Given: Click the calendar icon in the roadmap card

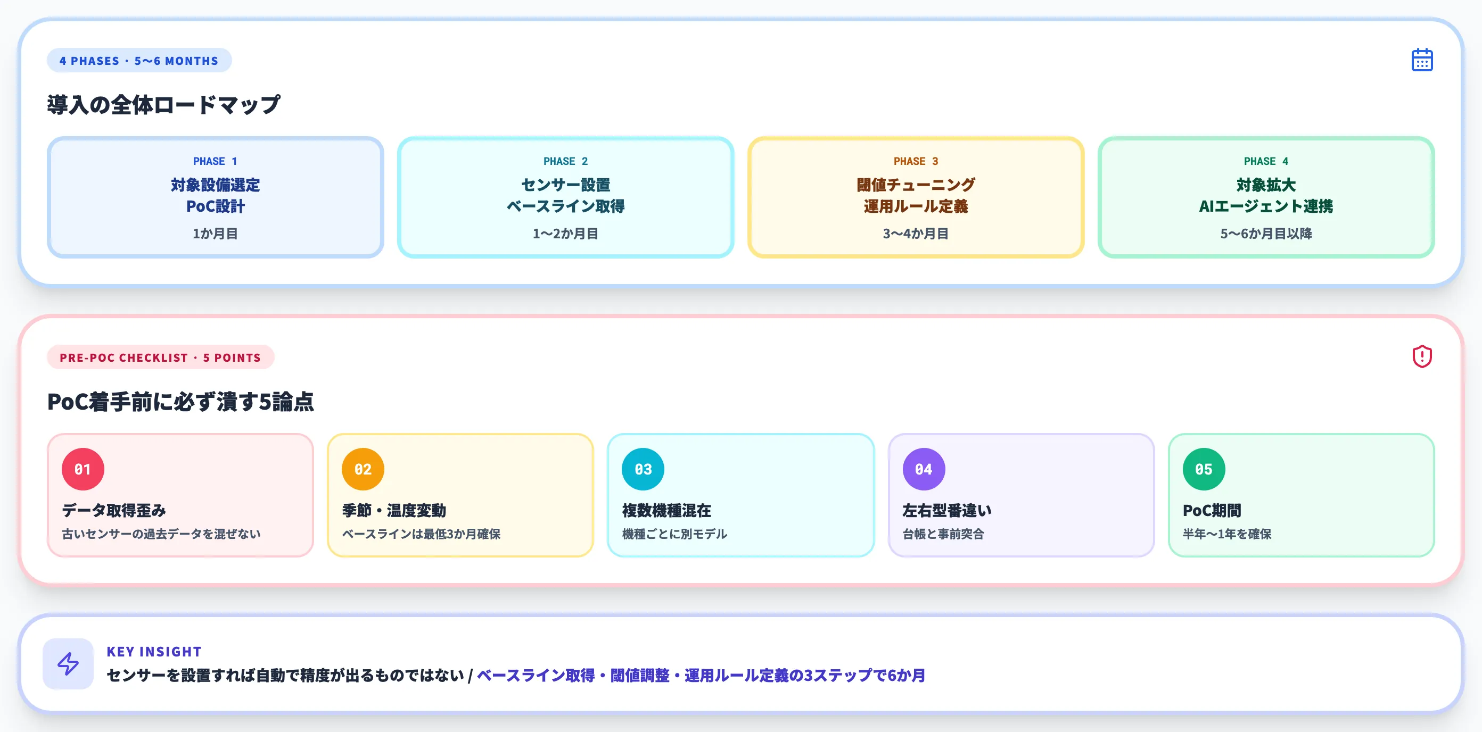Looking at the screenshot, I should [1422, 60].
